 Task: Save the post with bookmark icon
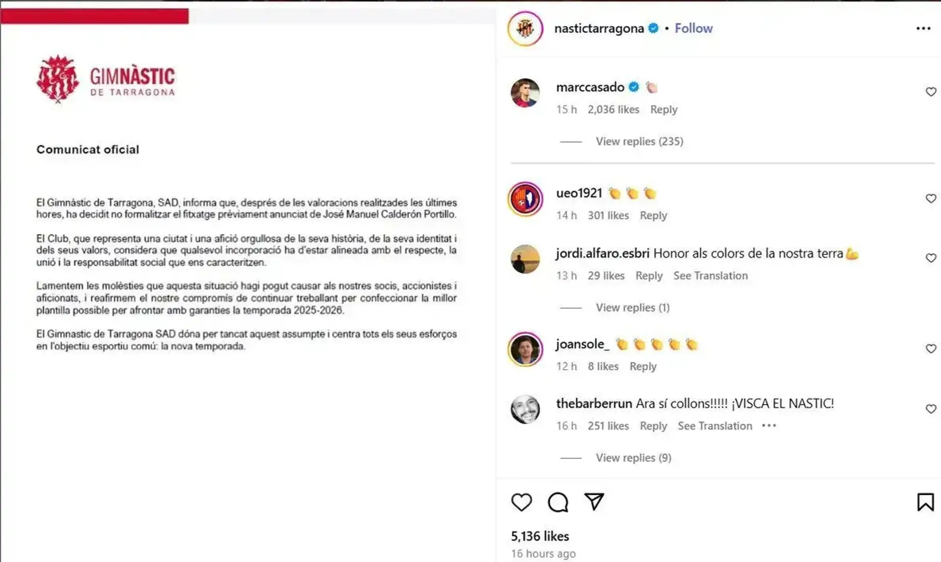[x=925, y=502]
